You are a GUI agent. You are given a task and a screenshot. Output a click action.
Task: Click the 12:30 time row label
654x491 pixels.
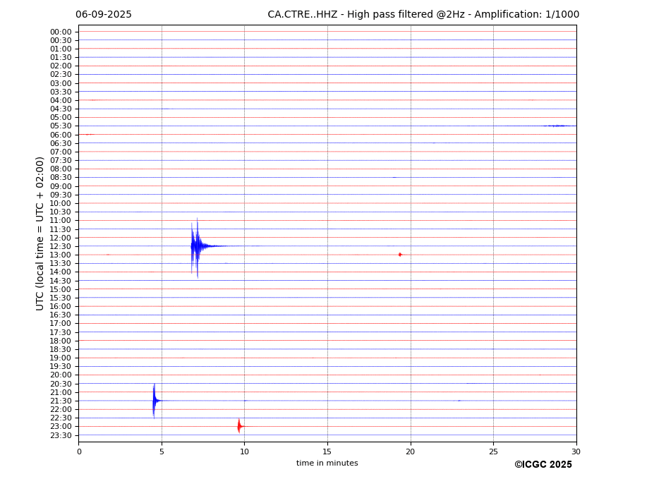61,246
